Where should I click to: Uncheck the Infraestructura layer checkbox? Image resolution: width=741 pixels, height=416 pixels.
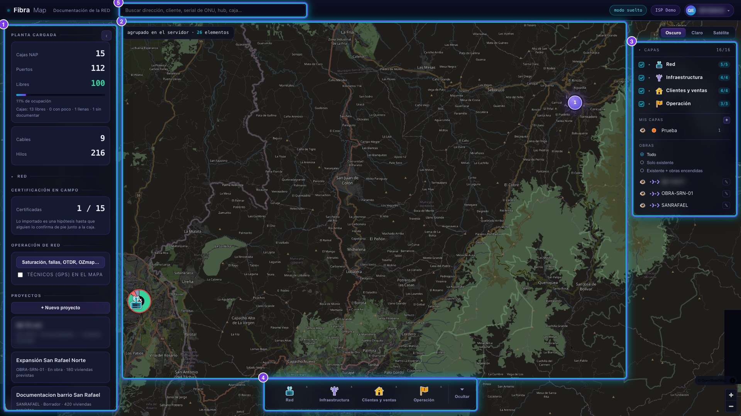641,78
